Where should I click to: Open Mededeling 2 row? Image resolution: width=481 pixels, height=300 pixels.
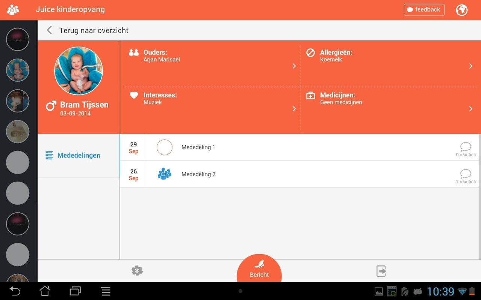click(x=299, y=174)
